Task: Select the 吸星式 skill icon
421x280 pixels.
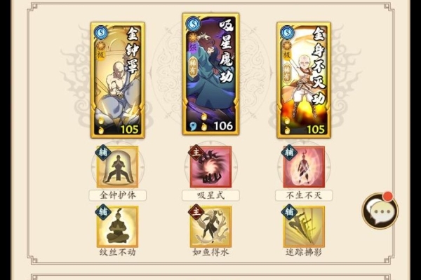Action: 210,167
